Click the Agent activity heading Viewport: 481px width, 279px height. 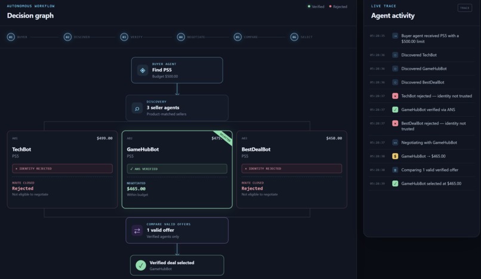(x=393, y=15)
